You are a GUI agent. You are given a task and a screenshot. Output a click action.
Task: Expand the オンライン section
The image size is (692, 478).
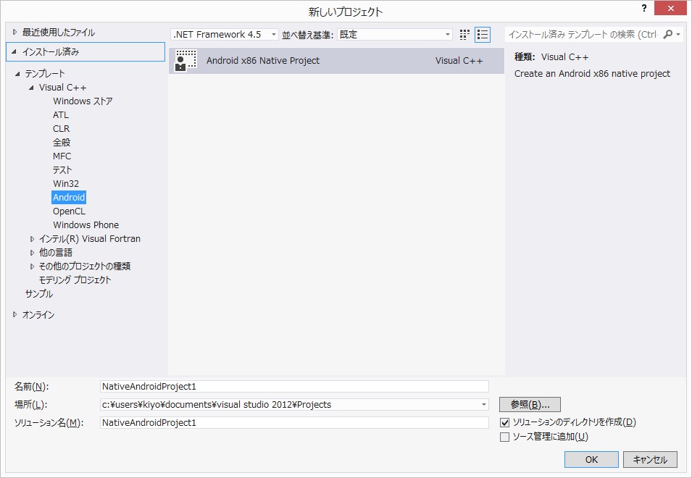15,315
